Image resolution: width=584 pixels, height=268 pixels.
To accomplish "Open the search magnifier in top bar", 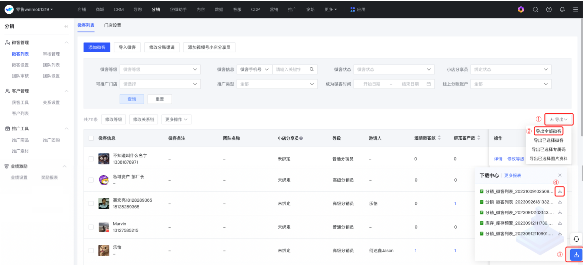I will (x=535, y=9).
